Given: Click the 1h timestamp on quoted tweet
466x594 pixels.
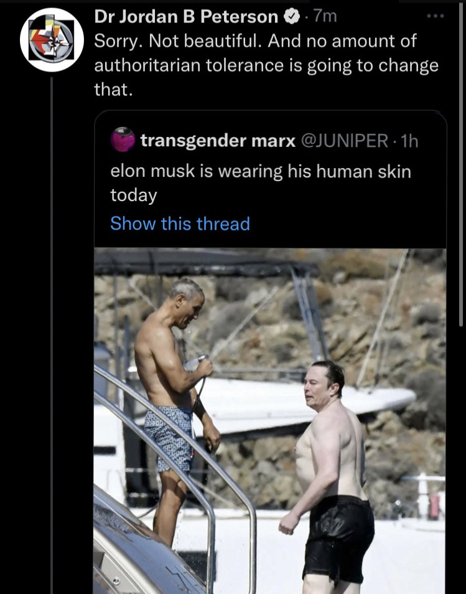Looking at the screenshot, I should (x=409, y=141).
